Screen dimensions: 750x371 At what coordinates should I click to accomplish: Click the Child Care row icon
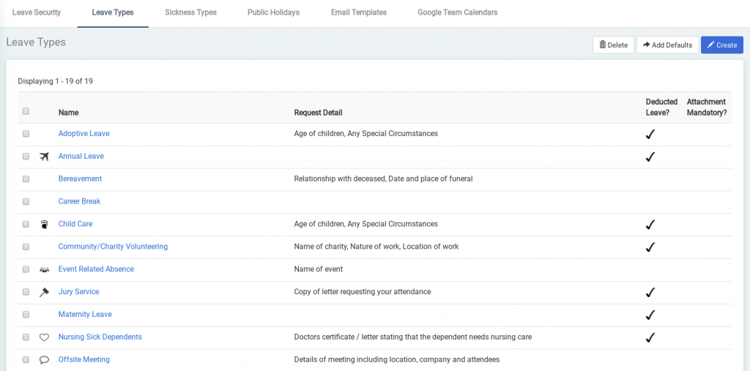coord(44,225)
